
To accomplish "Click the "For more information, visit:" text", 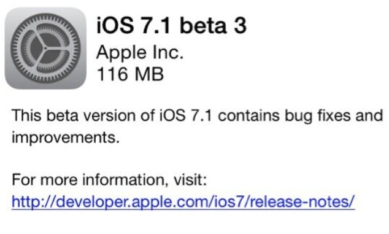I will click(x=109, y=179).
